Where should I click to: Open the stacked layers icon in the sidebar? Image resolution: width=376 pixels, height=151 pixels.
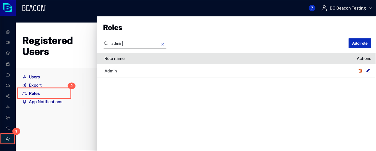point(8,53)
